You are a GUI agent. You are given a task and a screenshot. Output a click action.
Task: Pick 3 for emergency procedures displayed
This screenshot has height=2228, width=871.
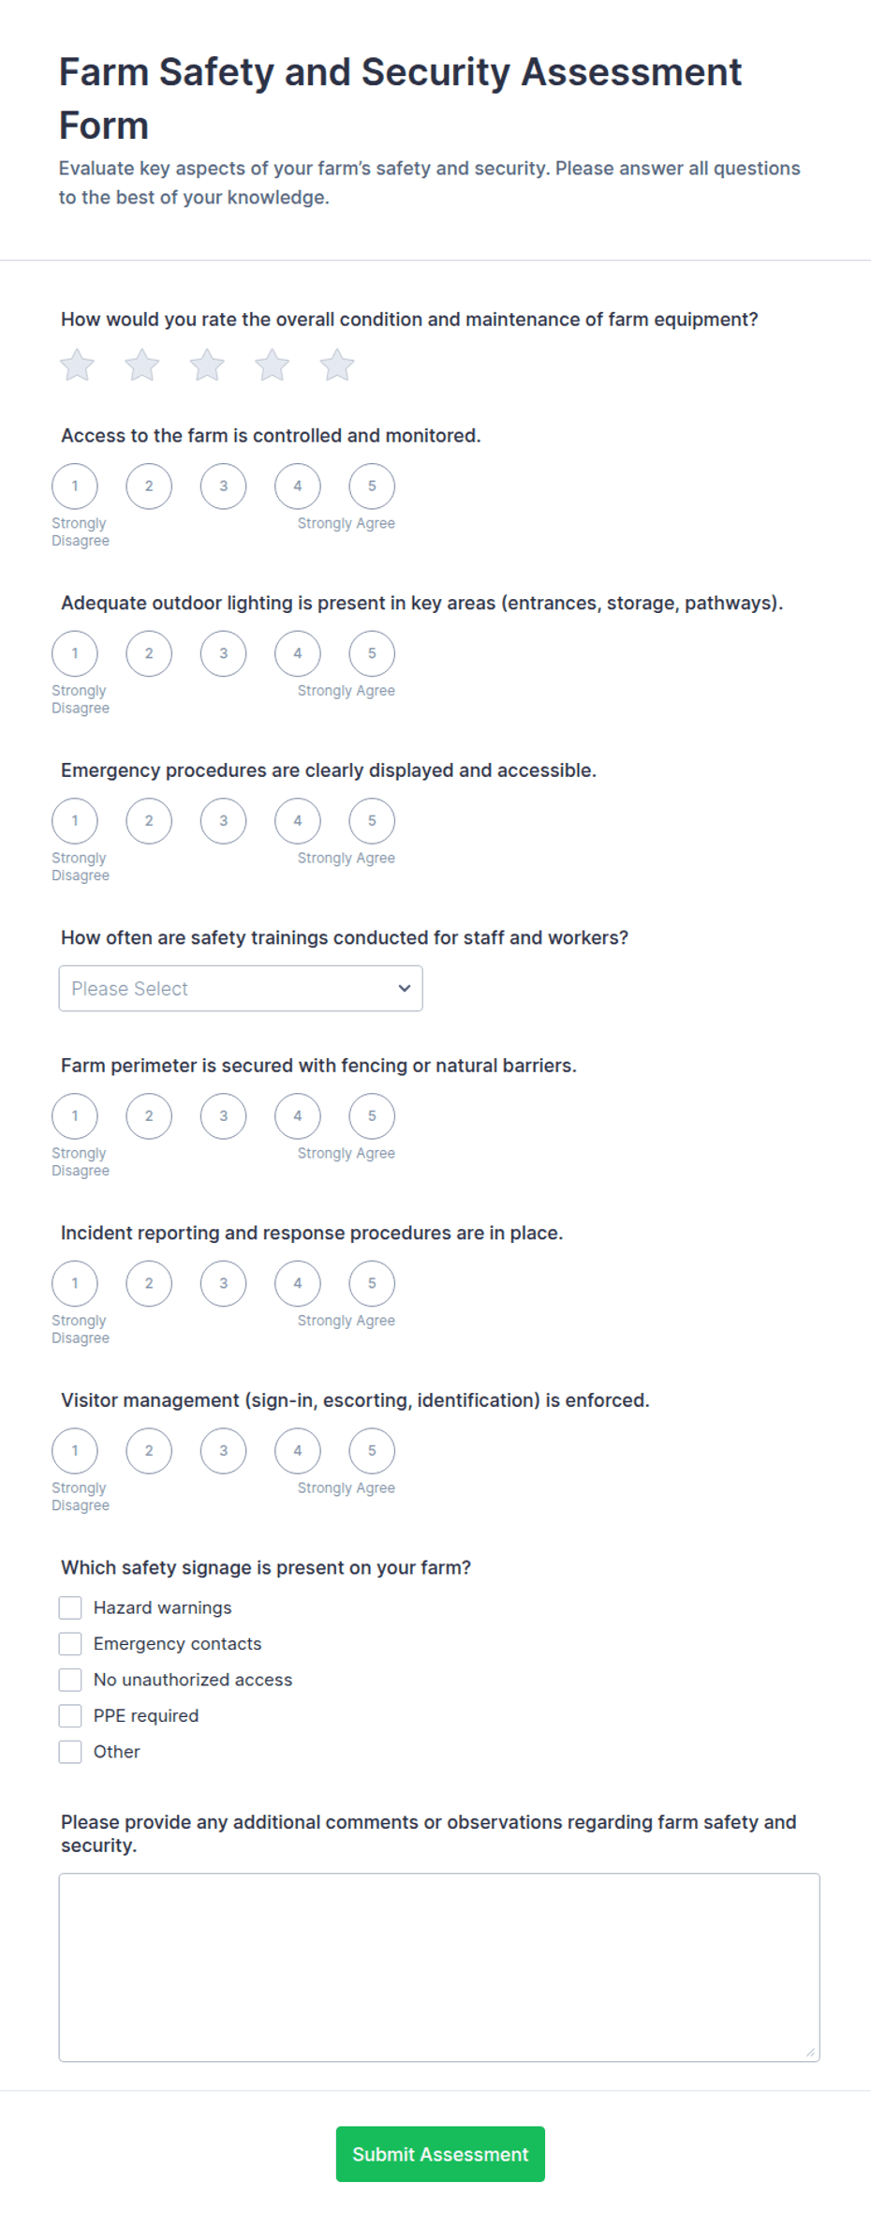(x=223, y=821)
